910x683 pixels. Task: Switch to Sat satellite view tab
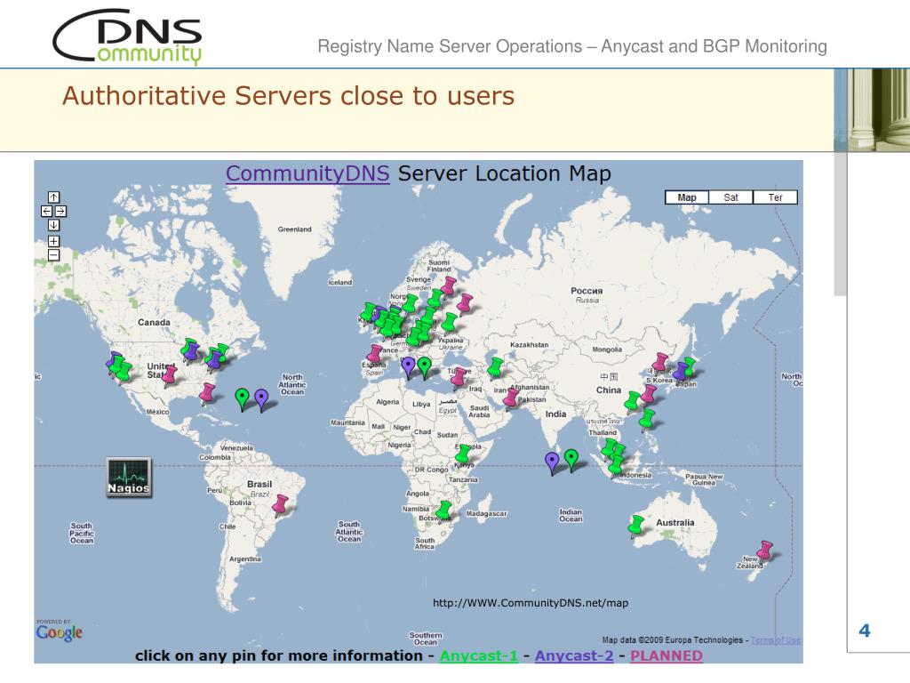[730, 197]
